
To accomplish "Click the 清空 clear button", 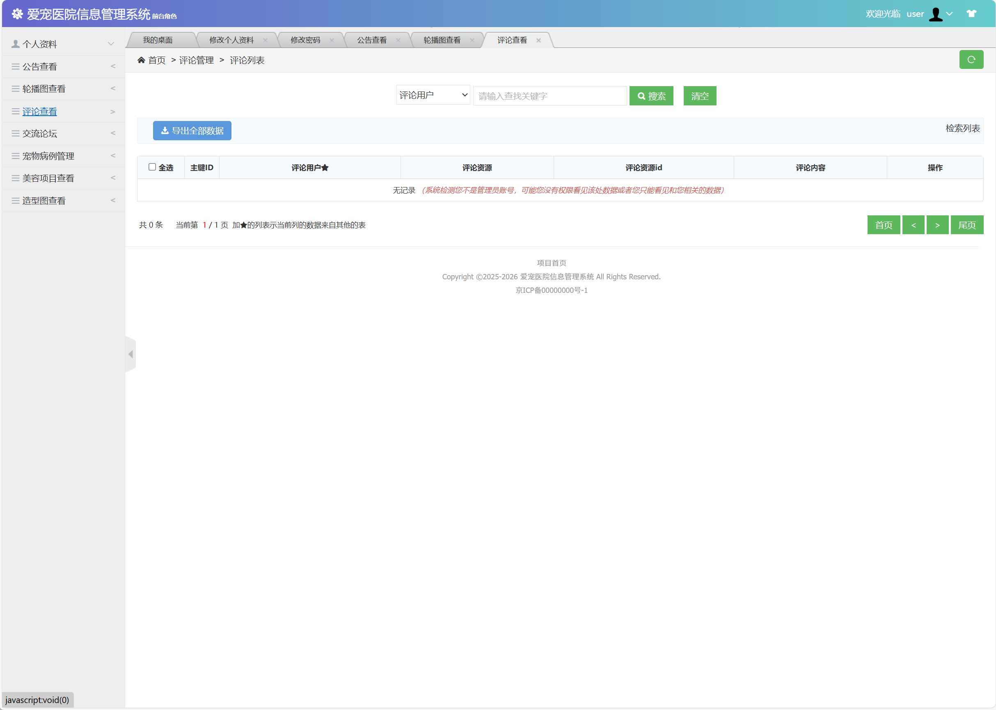I will click(x=699, y=96).
